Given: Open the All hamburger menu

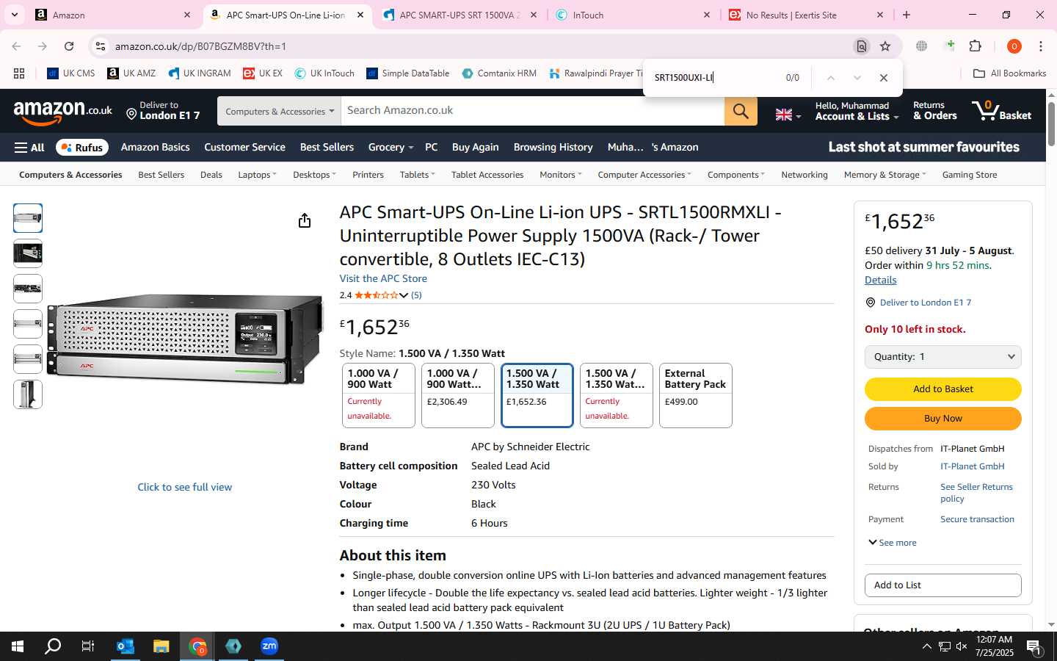Looking at the screenshot, I should point(29,148).
